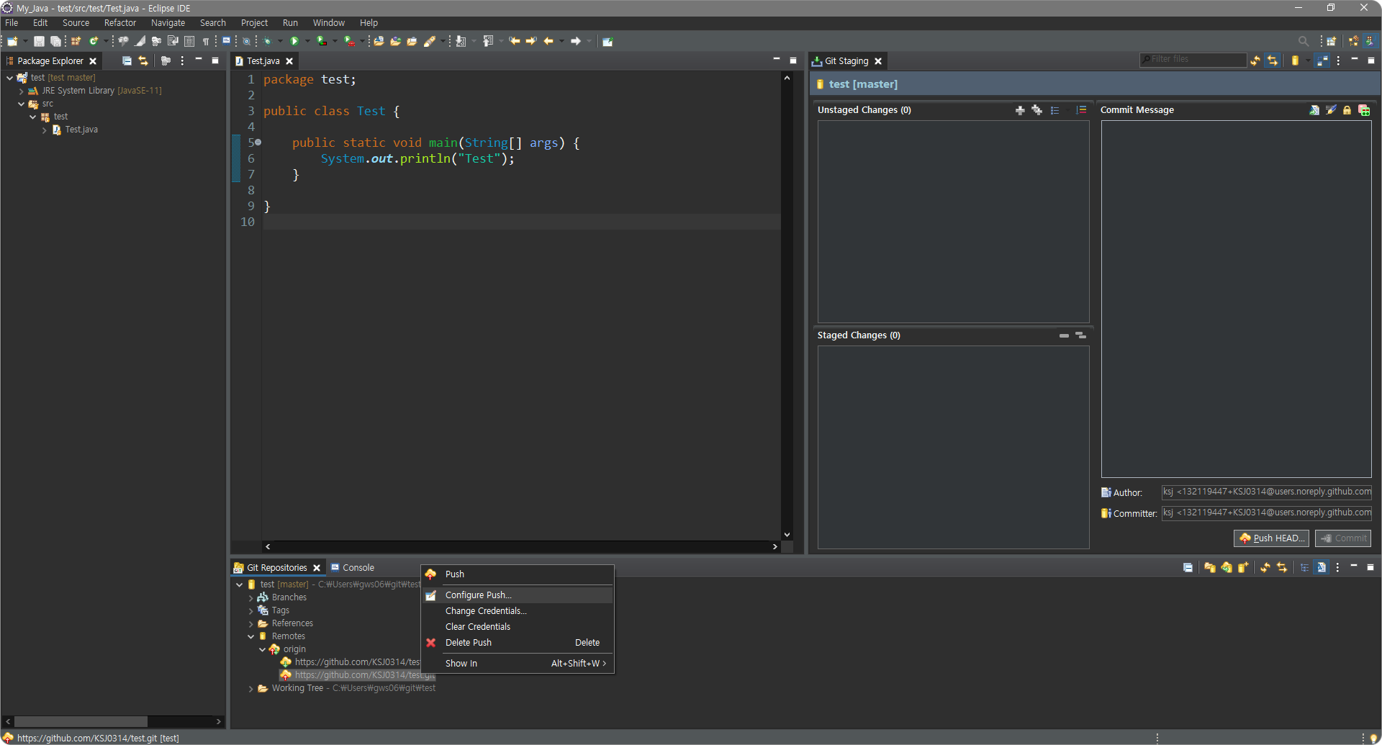Switch to the Console tab
Viewport: 1382px width, 745px height.
pyautogui.click(x=358, y=568)
